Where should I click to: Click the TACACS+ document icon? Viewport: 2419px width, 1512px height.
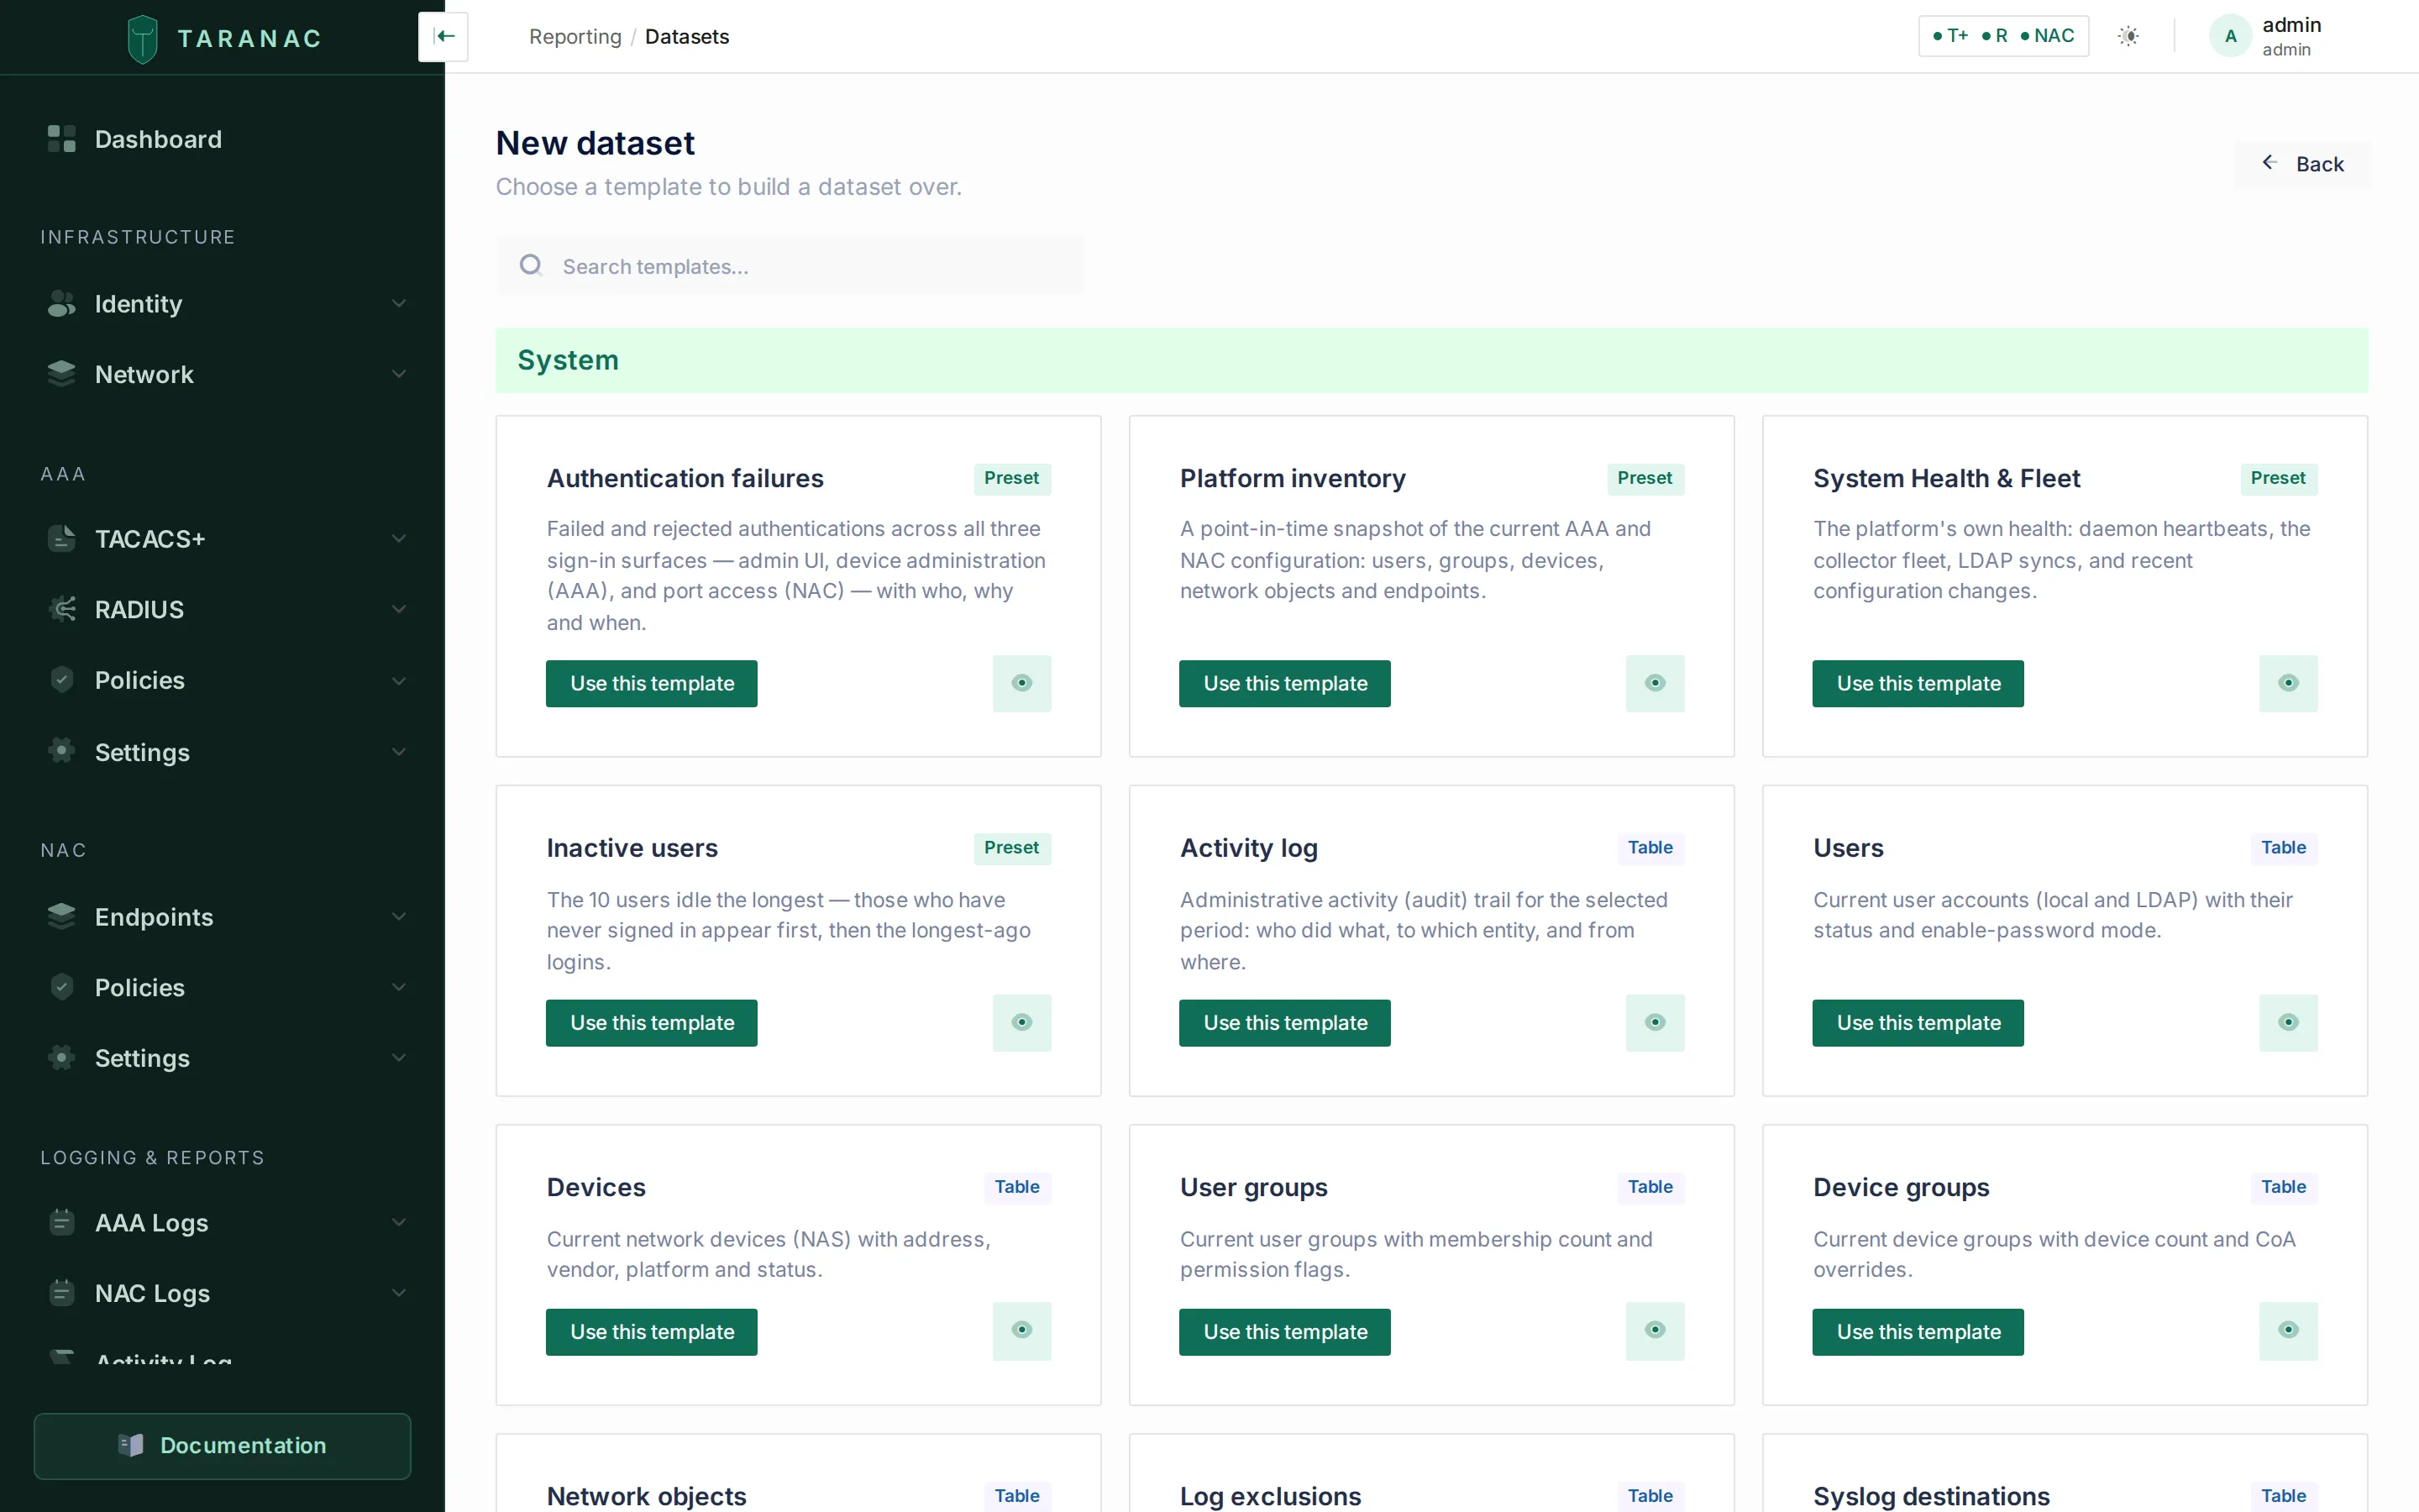[x=61, y=538]
